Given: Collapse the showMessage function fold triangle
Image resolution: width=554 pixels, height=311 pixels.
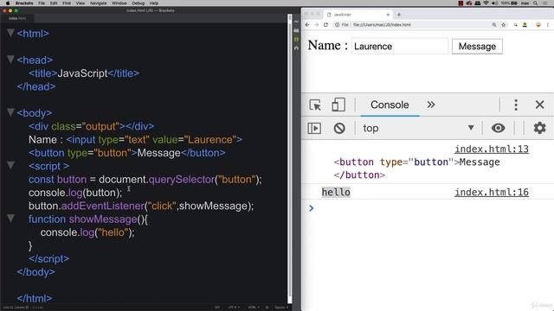Looking at the screenshot, I should pyautogui.click(x=10, y=219).
